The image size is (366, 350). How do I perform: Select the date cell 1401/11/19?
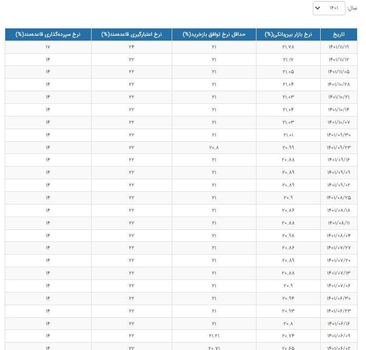(x=339, y=47)
